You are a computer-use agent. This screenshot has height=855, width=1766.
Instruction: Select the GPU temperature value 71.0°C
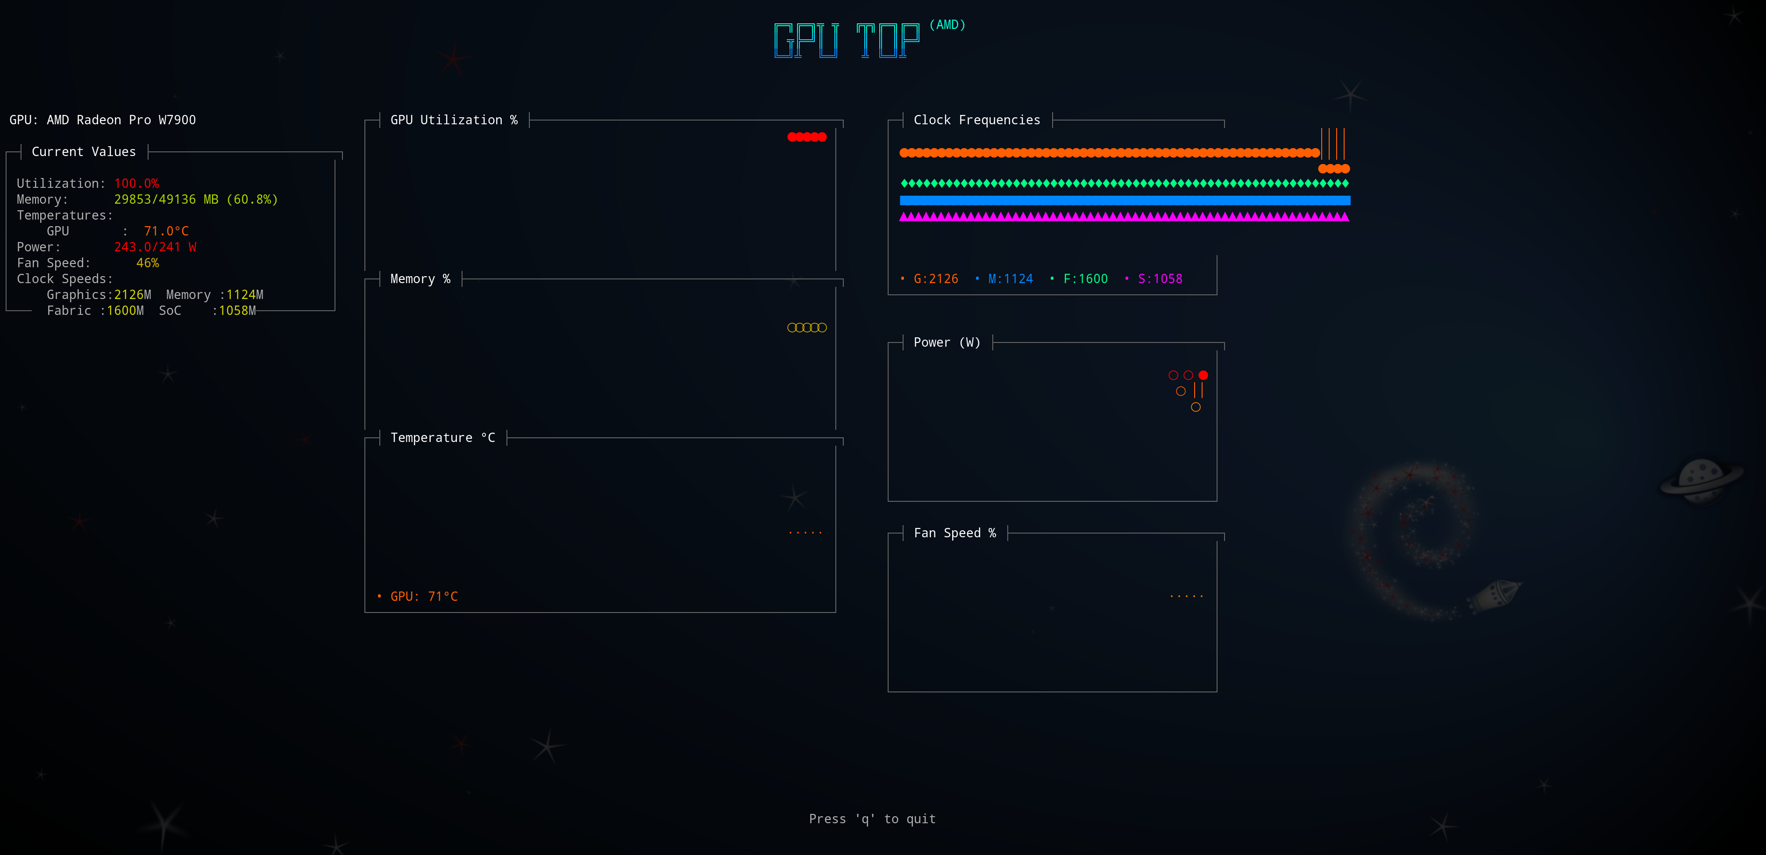tap(166, 231)
